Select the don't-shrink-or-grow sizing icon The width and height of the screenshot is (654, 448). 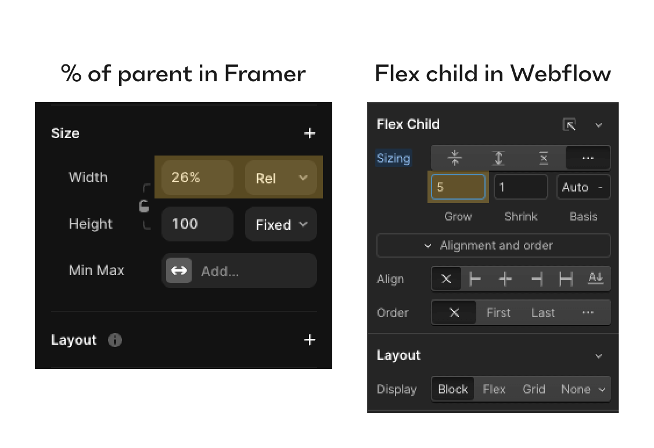(544, 157)
